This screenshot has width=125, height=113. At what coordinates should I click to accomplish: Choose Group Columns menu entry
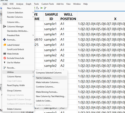pyautogui.click(x=18, y=91)
